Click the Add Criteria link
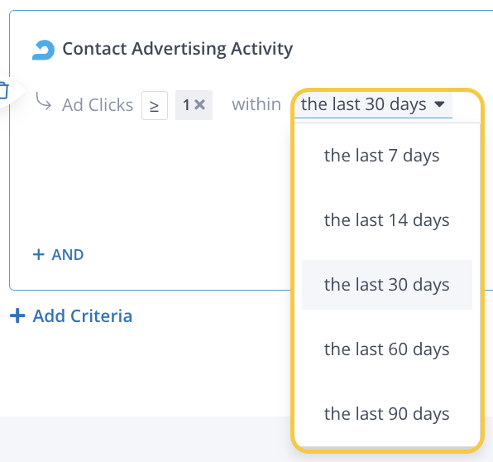This screenshot has height=462, width=493. click(x=71, y=315)
